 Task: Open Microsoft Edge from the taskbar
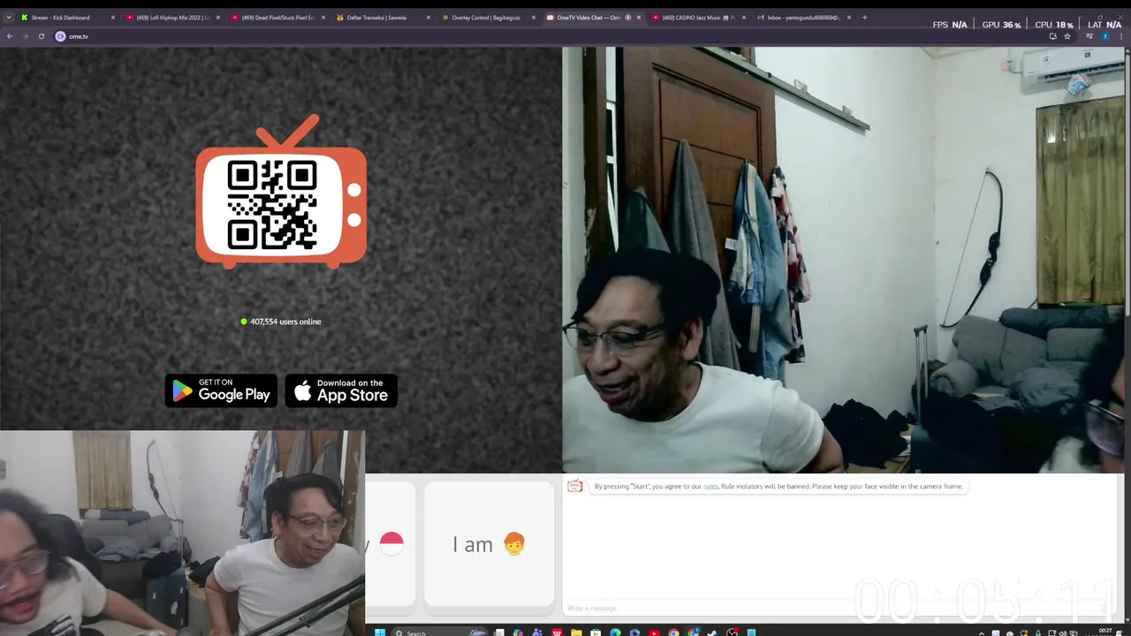615,632
